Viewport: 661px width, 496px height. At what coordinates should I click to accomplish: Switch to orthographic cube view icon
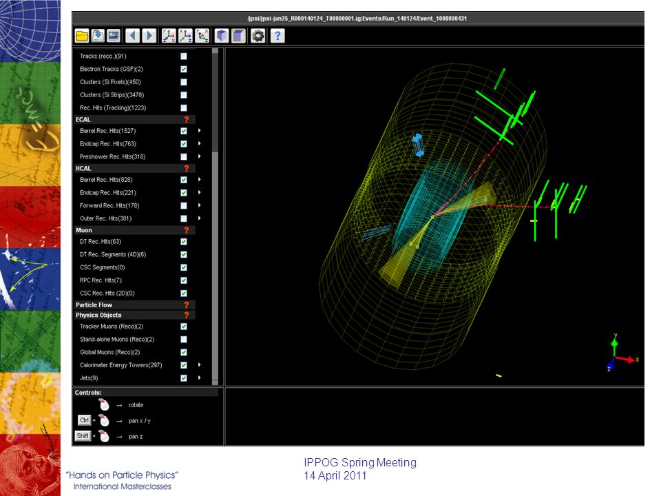tap(222, 36)
